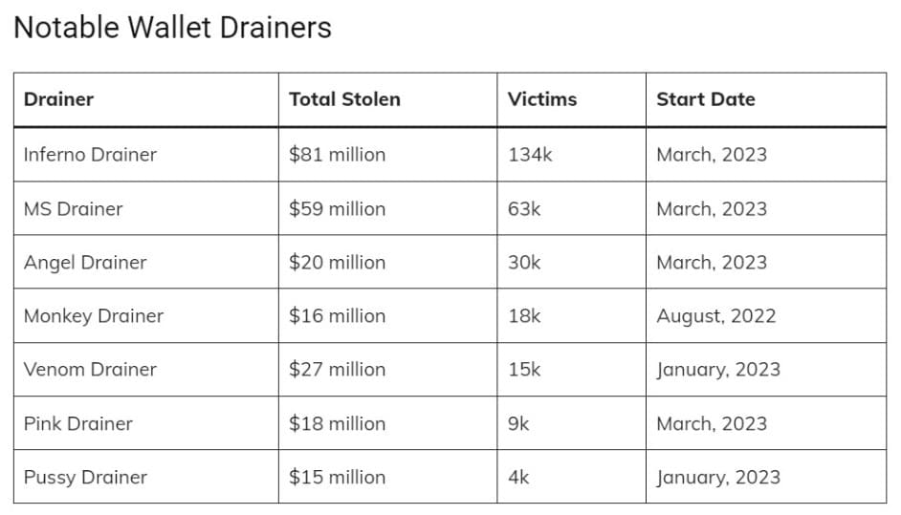Click the 63k victims cell

pyautogui.click(x=524, y=208)
